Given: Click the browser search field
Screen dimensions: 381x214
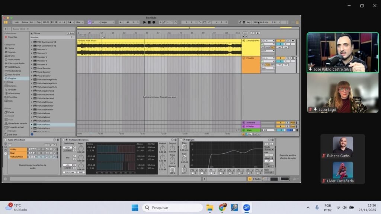Looking at the screenshot, I should tap(42, 29).
